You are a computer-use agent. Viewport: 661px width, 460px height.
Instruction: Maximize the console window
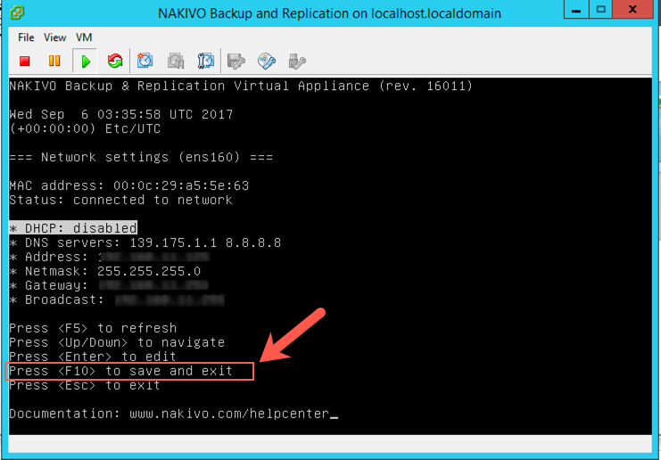tap(601, 9)
